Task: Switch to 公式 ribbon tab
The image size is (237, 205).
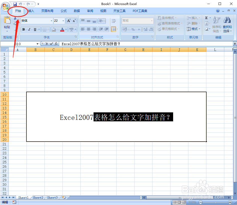Action: 64,11
